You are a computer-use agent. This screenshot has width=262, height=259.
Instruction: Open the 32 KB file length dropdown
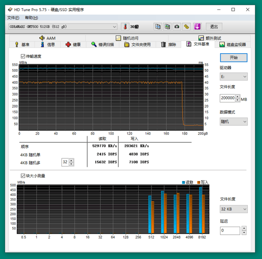tap(233, 209)
